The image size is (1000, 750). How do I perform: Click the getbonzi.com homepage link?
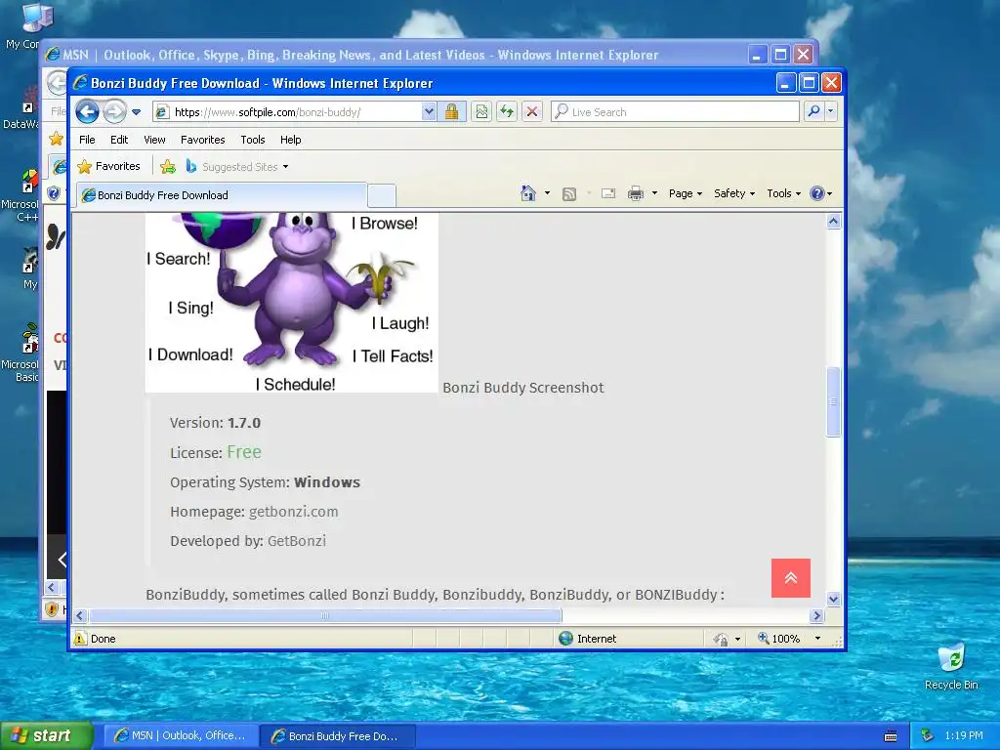[293, 512]
